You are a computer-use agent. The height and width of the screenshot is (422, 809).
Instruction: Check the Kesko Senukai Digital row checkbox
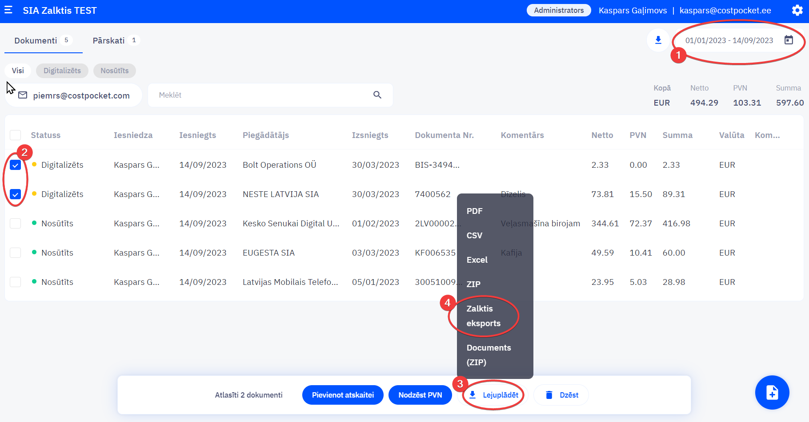click(x=16, y=223)
